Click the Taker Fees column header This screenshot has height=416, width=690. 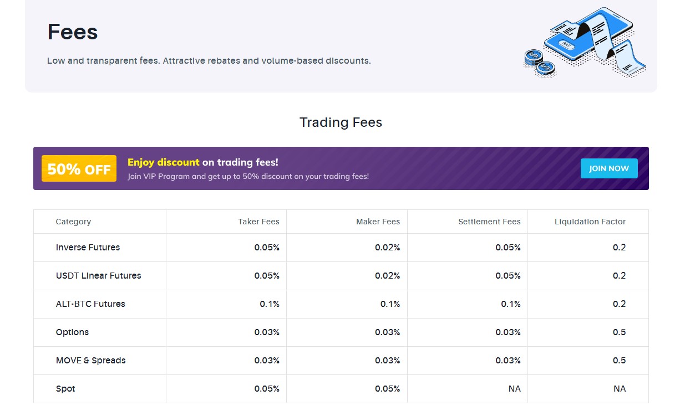click(258, 222)
